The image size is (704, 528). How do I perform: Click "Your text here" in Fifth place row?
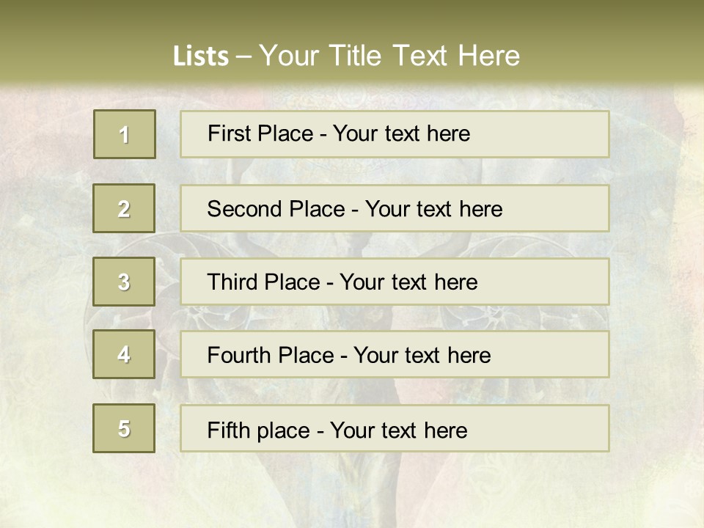(x=398, y=430)
